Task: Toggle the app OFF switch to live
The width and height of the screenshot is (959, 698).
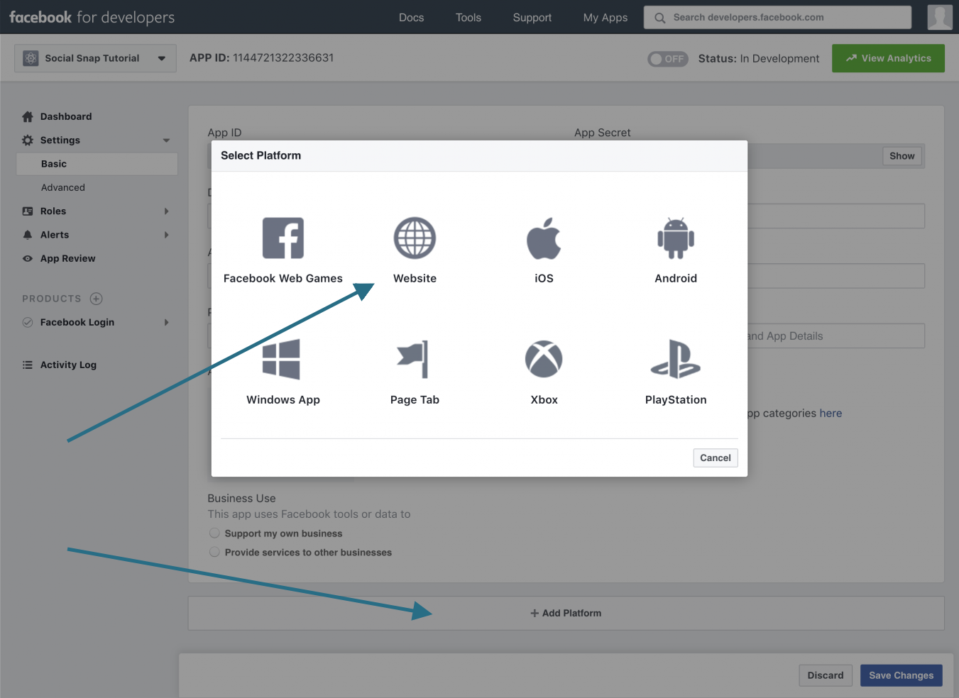Action: click(667, 59)
